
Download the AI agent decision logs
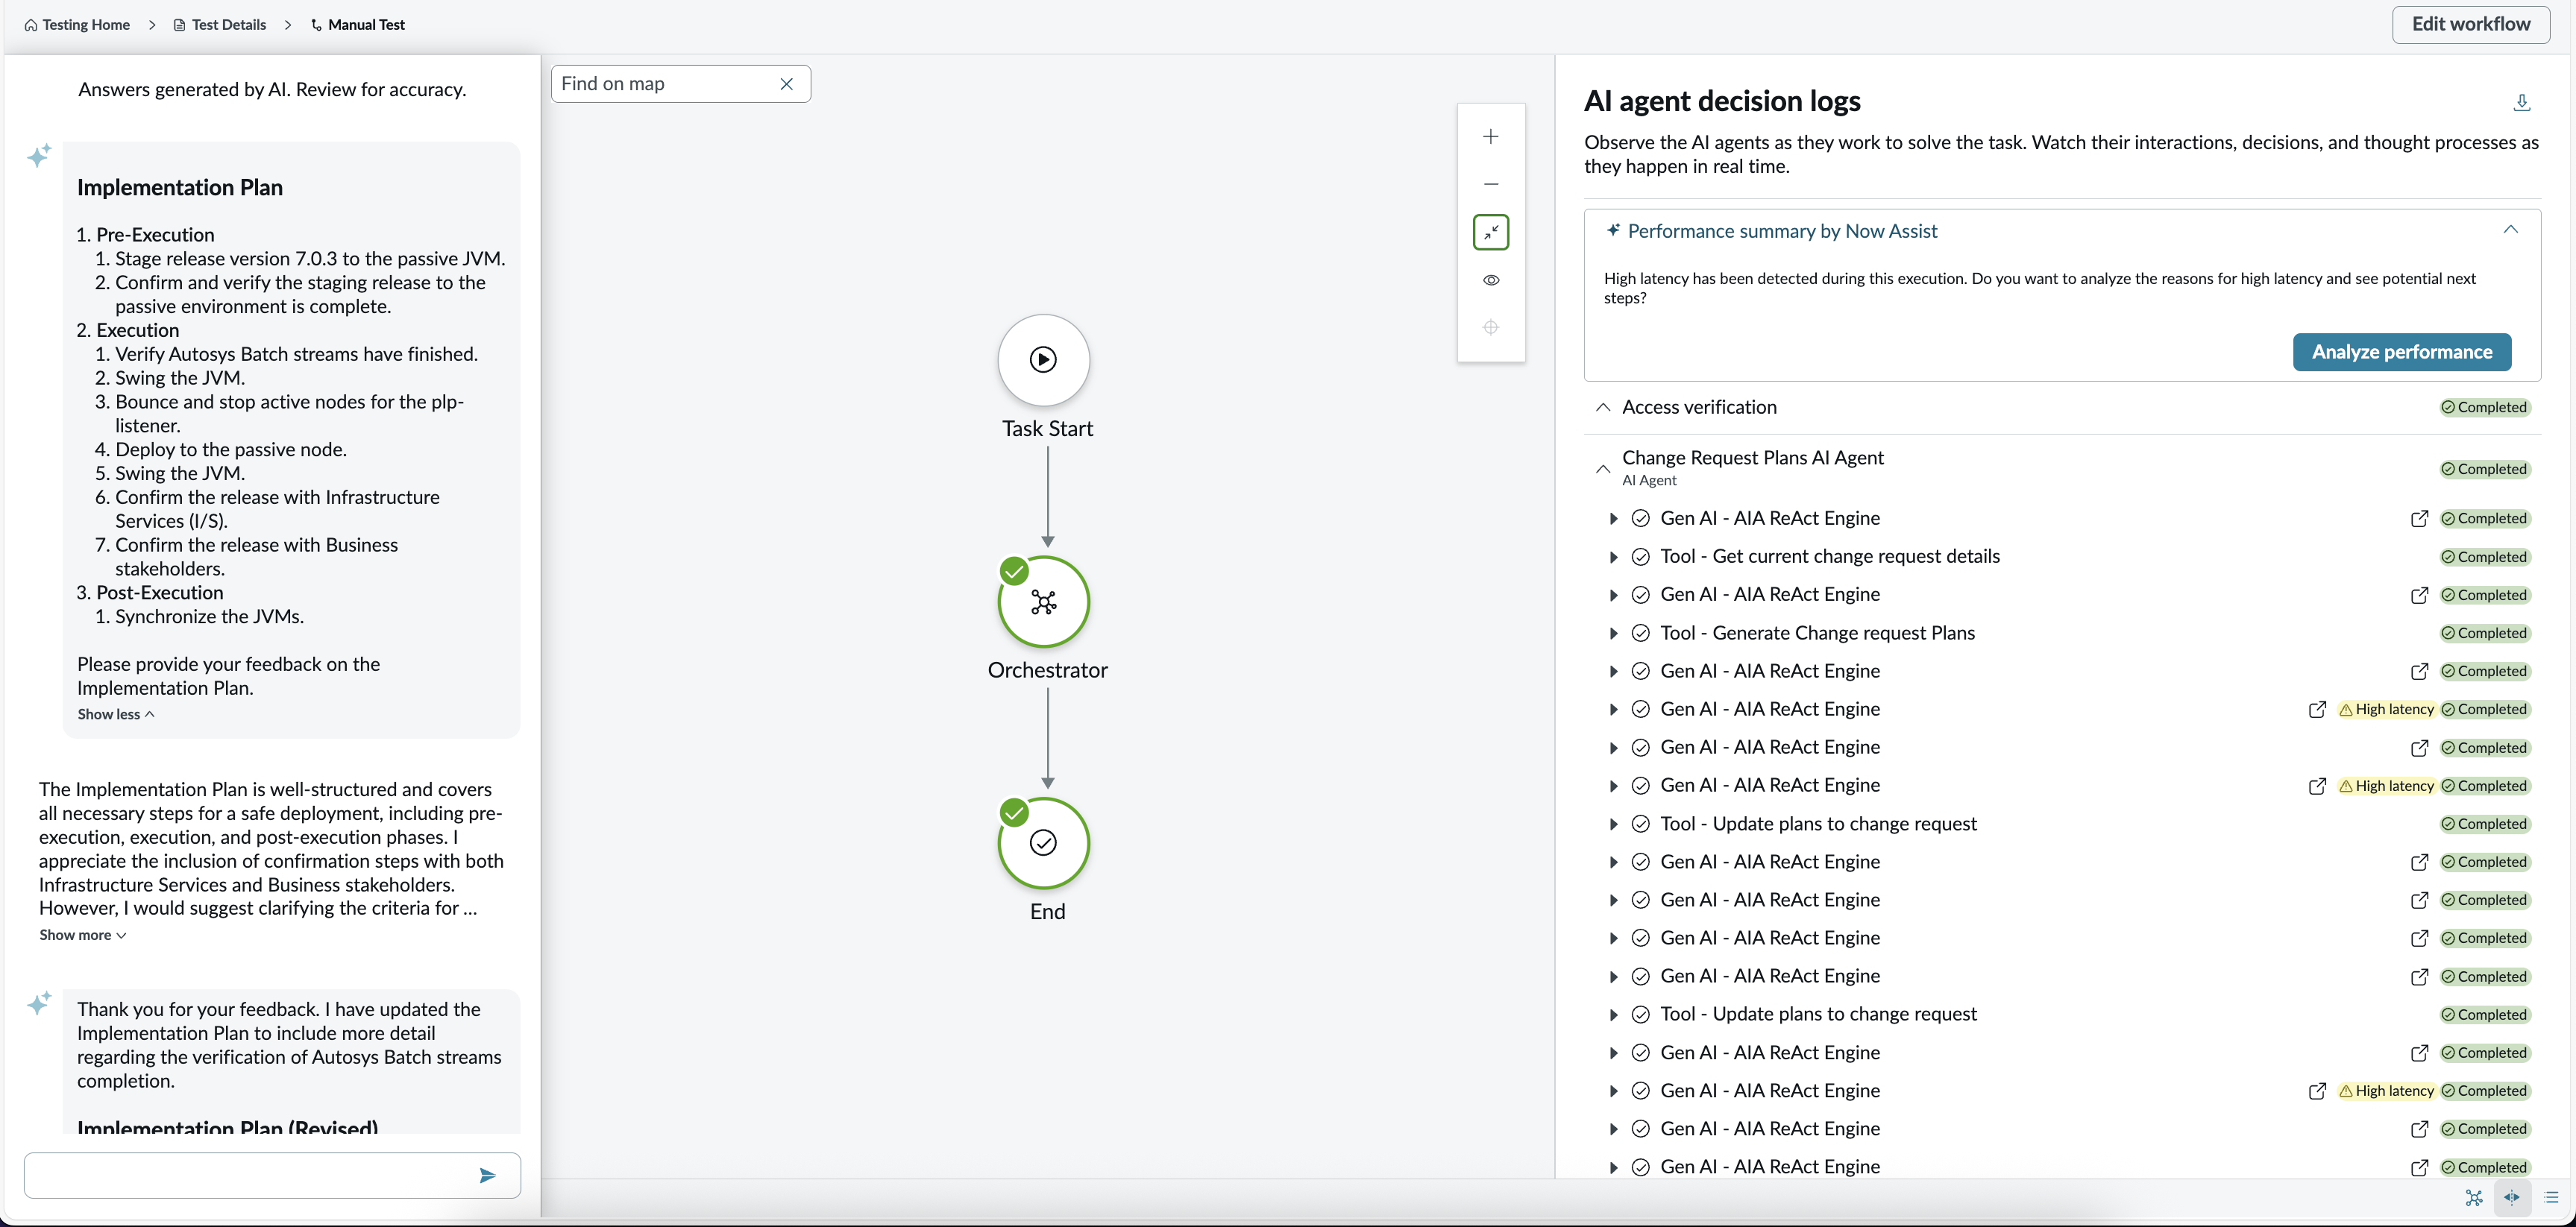(x=2521, y=102)
